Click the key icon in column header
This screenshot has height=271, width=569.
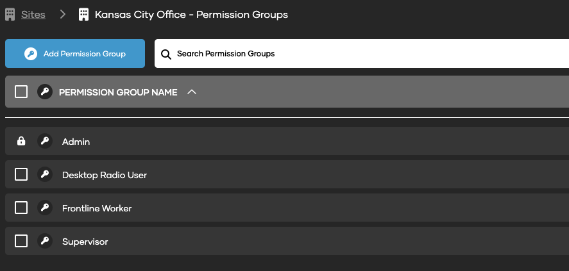click(x=44, y=92)
